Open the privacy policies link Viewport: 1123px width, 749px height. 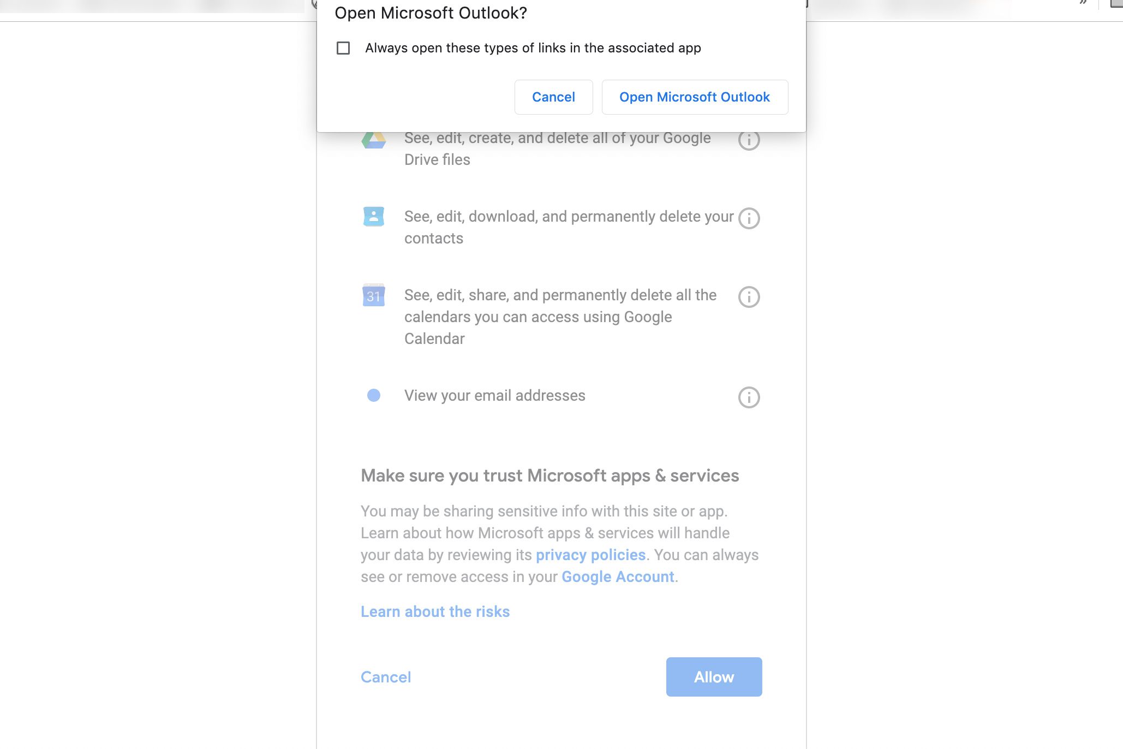(590, 555)
